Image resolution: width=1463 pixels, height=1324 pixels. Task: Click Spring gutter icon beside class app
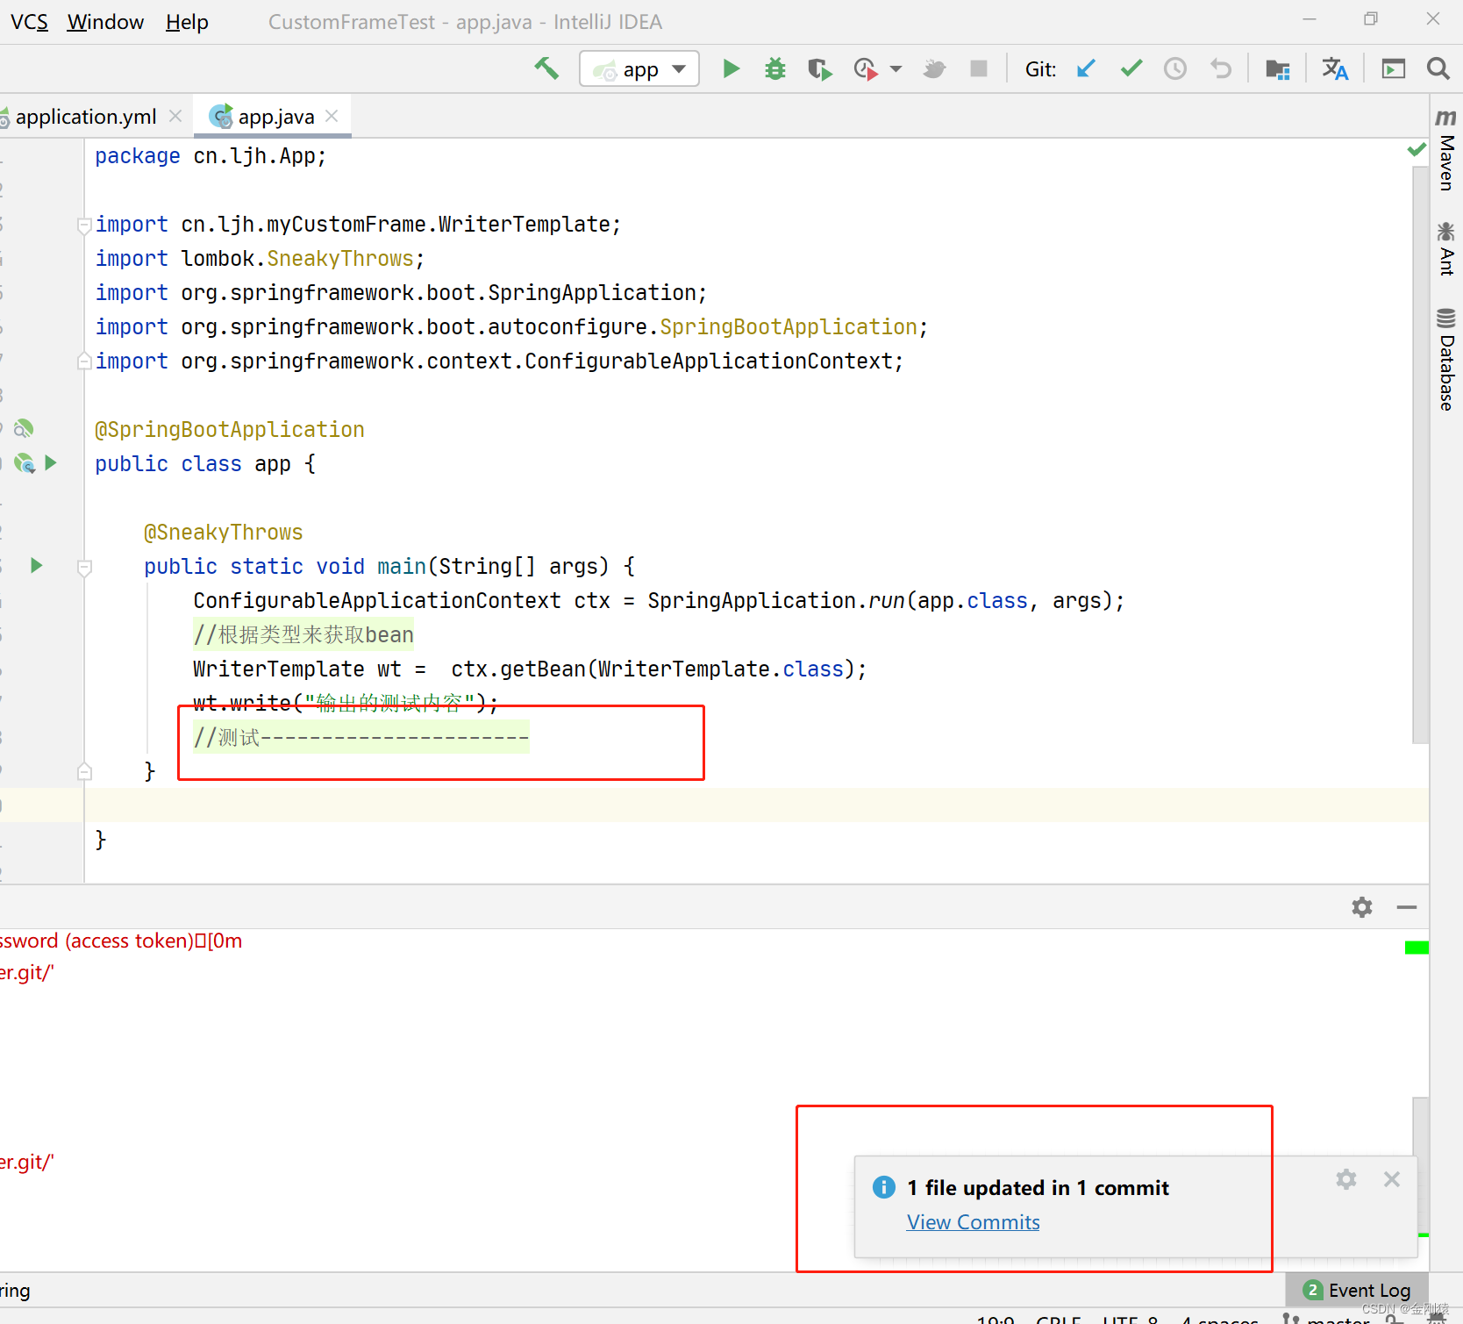click(25, 463)
